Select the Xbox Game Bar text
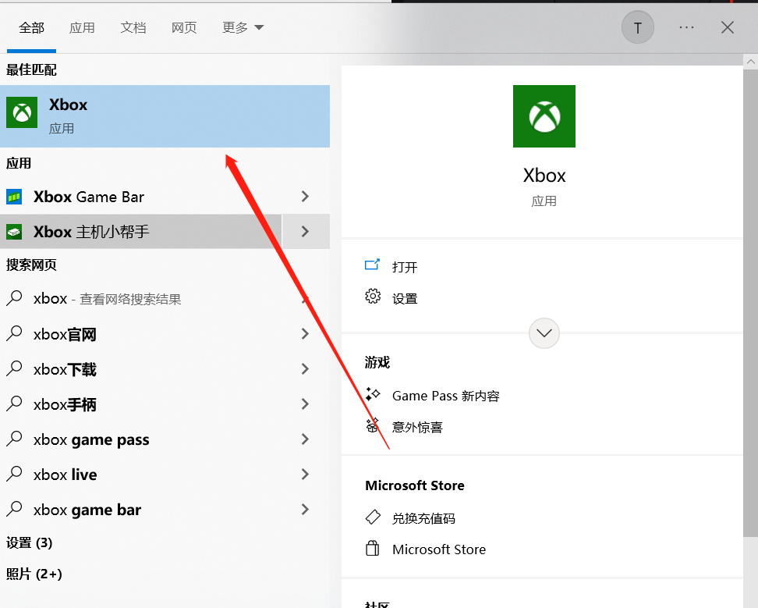The image size is (758, 608). tap(89, 197)
